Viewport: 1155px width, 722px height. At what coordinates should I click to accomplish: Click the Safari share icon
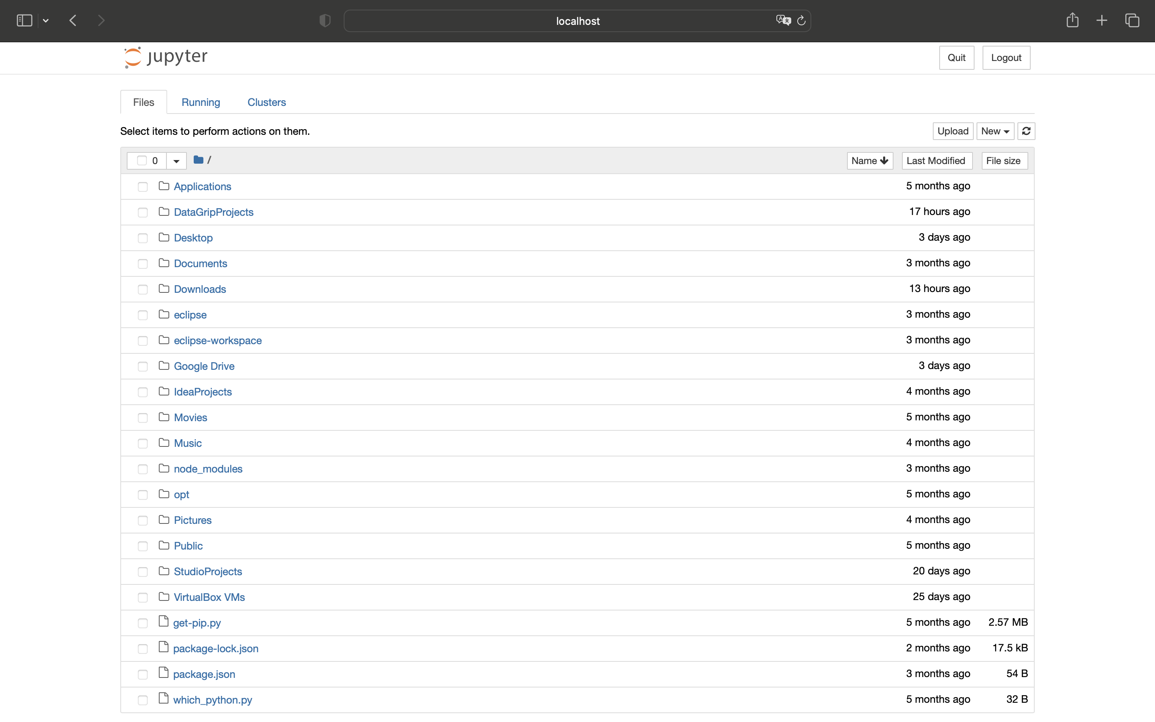pos(1072,20)
